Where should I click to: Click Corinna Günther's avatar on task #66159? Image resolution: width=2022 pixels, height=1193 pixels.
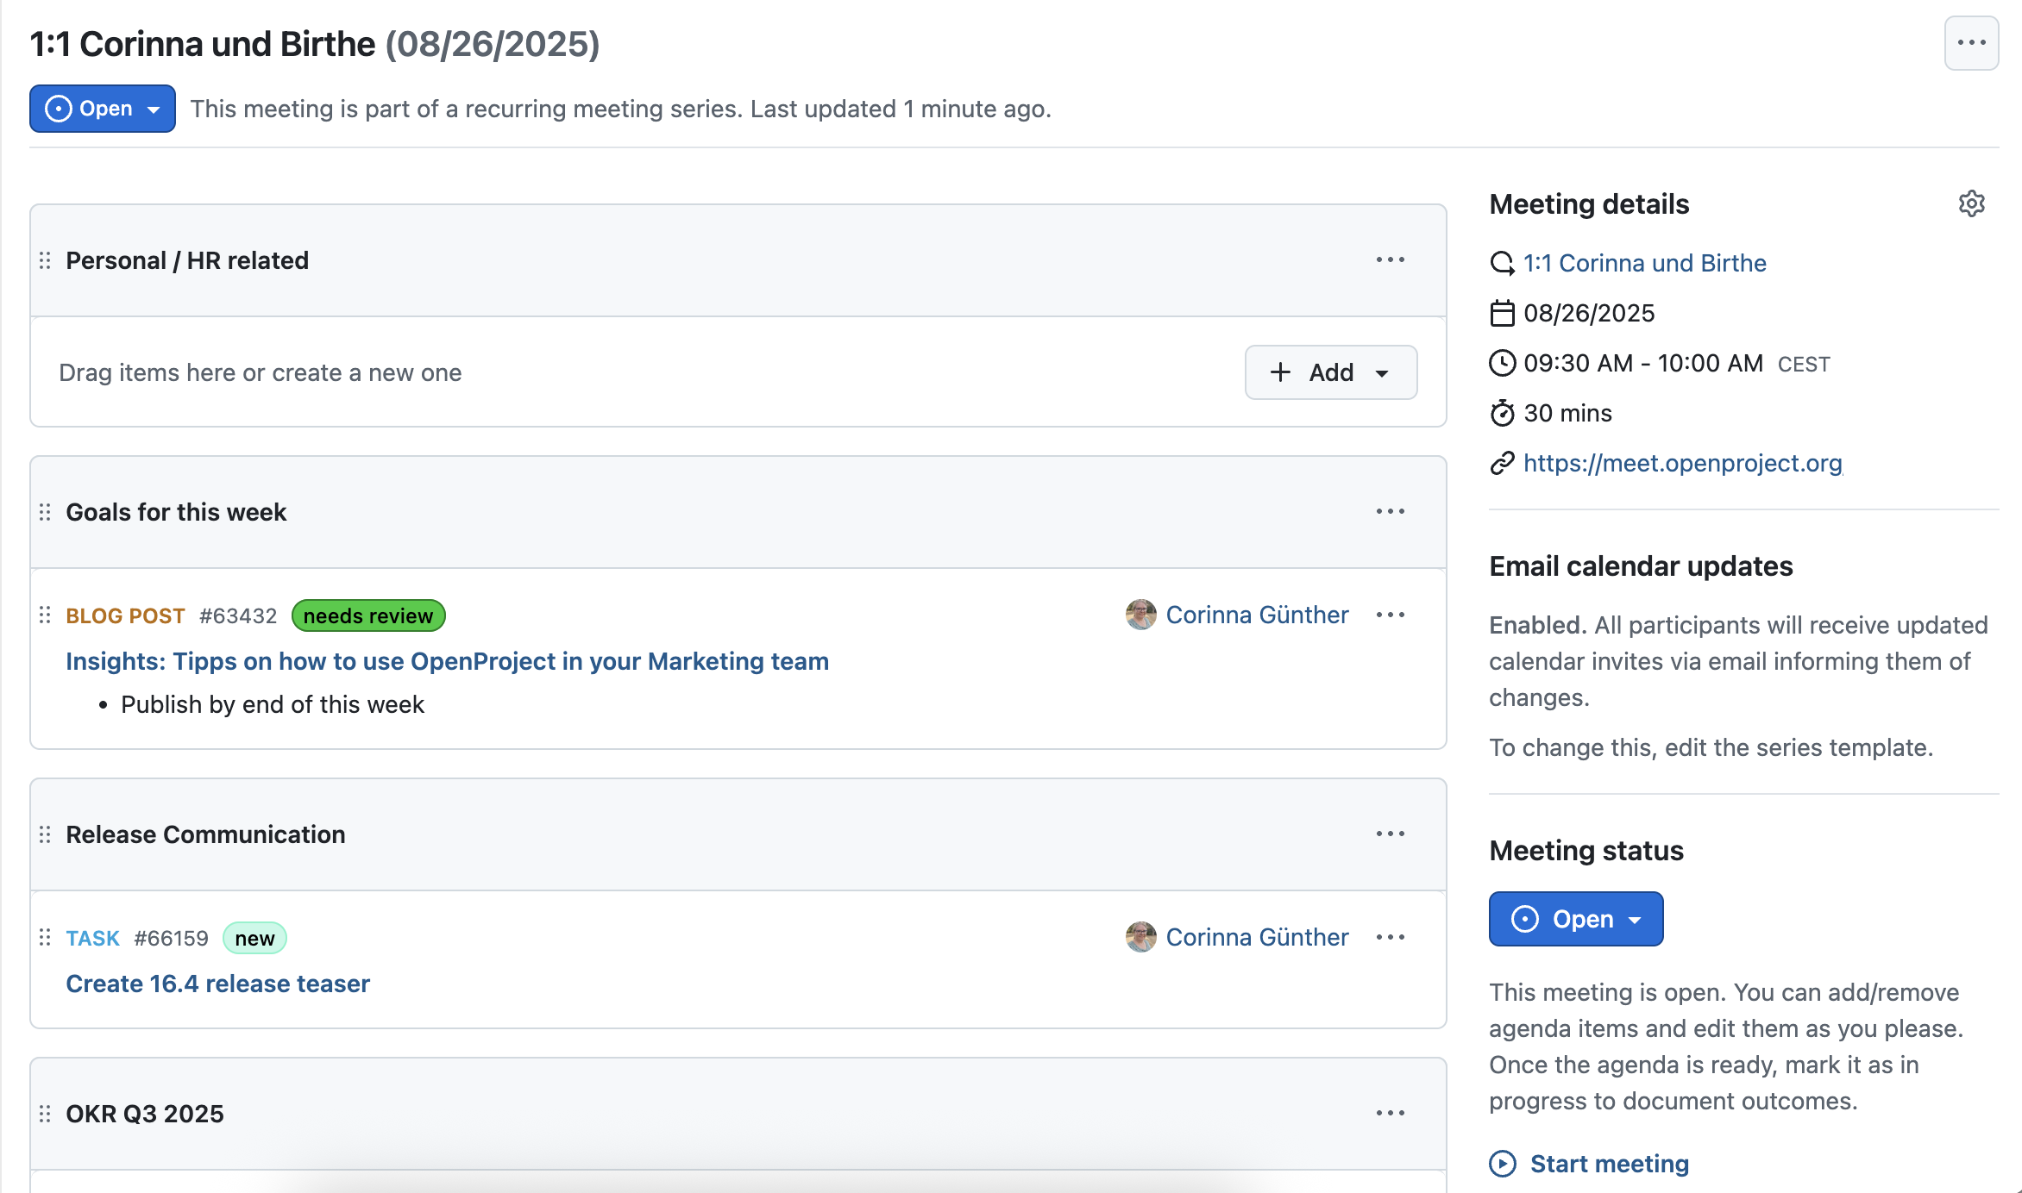pyautogui.click(x=1140, y=937)
